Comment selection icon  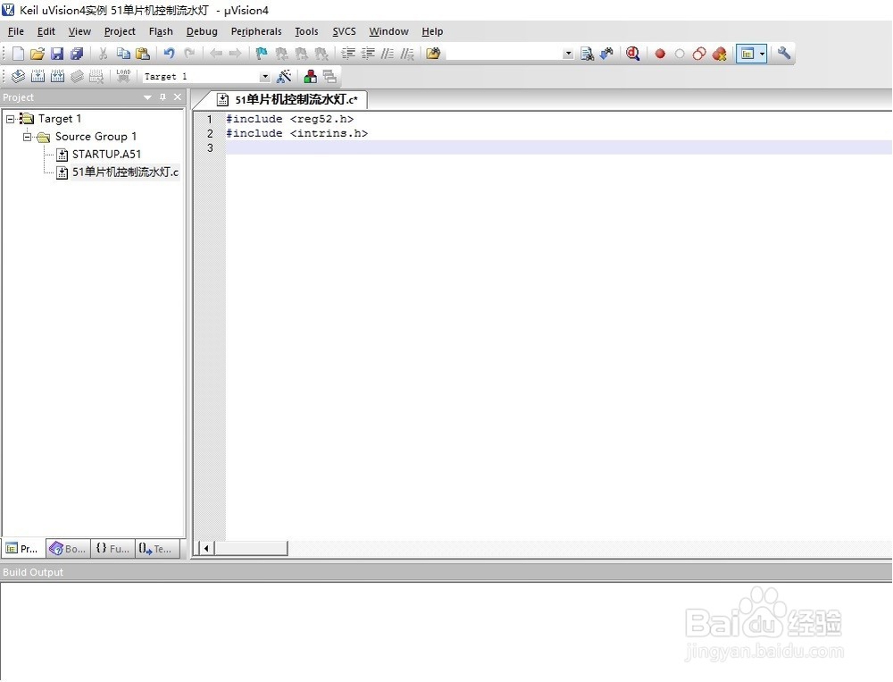click(x=388, y=54)
